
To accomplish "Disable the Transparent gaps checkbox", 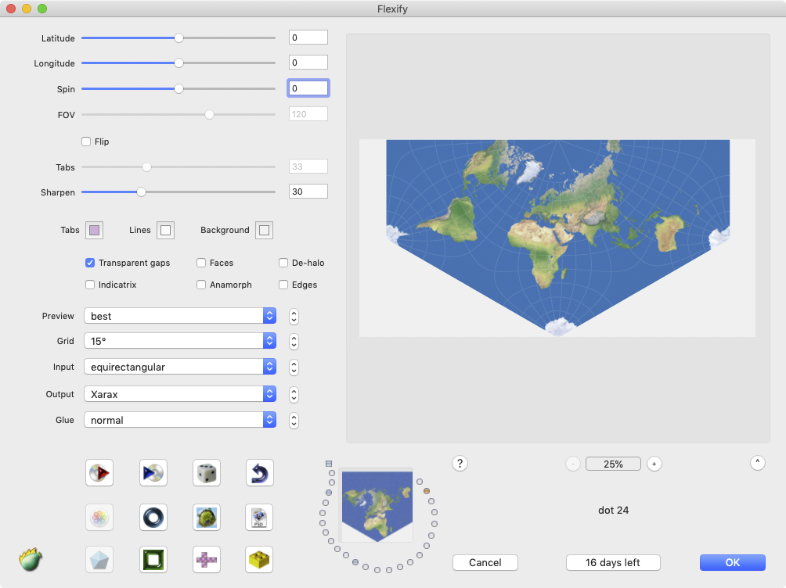I will coord(90,263).
